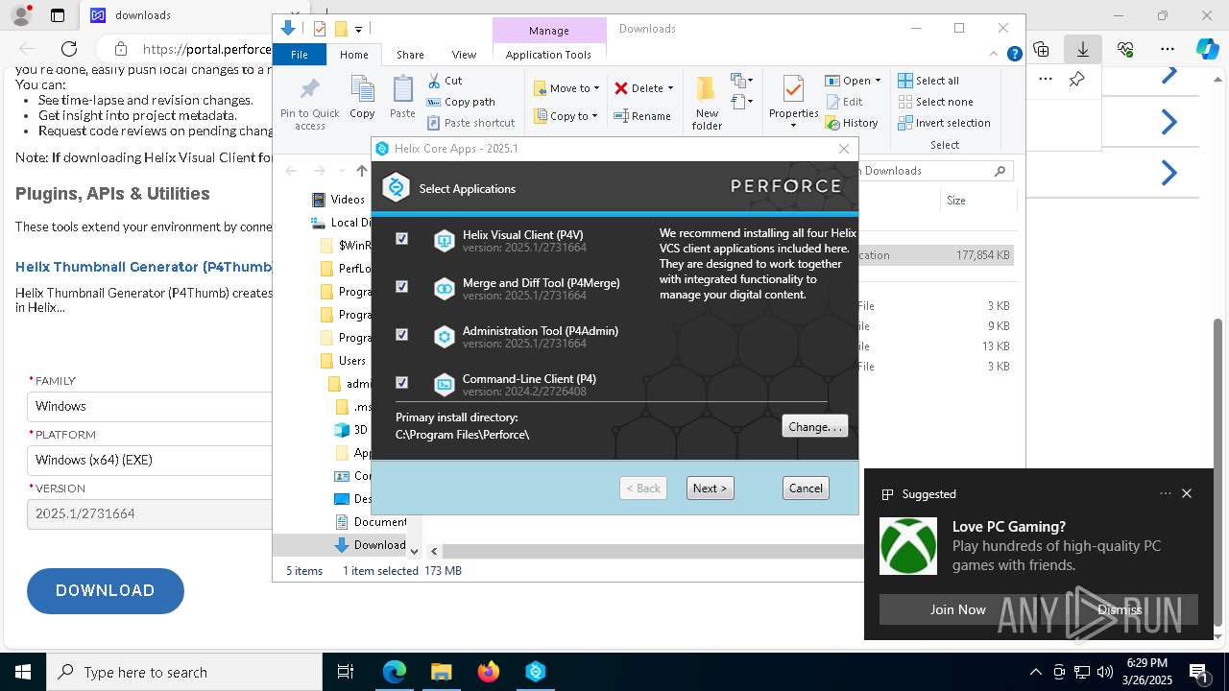Image resolution: width=1229 pixels, height=691 pixels.
Task: Uncheck Merge and Diff Tool (P4Merge) checkbox
Action: [x=401, y=287]
